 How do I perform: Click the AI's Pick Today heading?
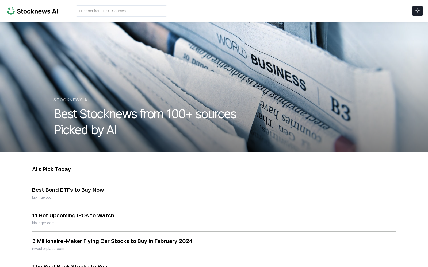tap(51, 169)
